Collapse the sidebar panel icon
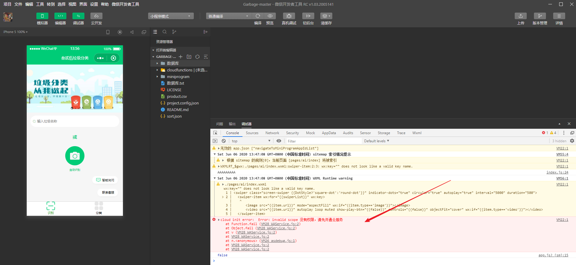576x265 pixels. pyautogui.click(x=206, y=32)
